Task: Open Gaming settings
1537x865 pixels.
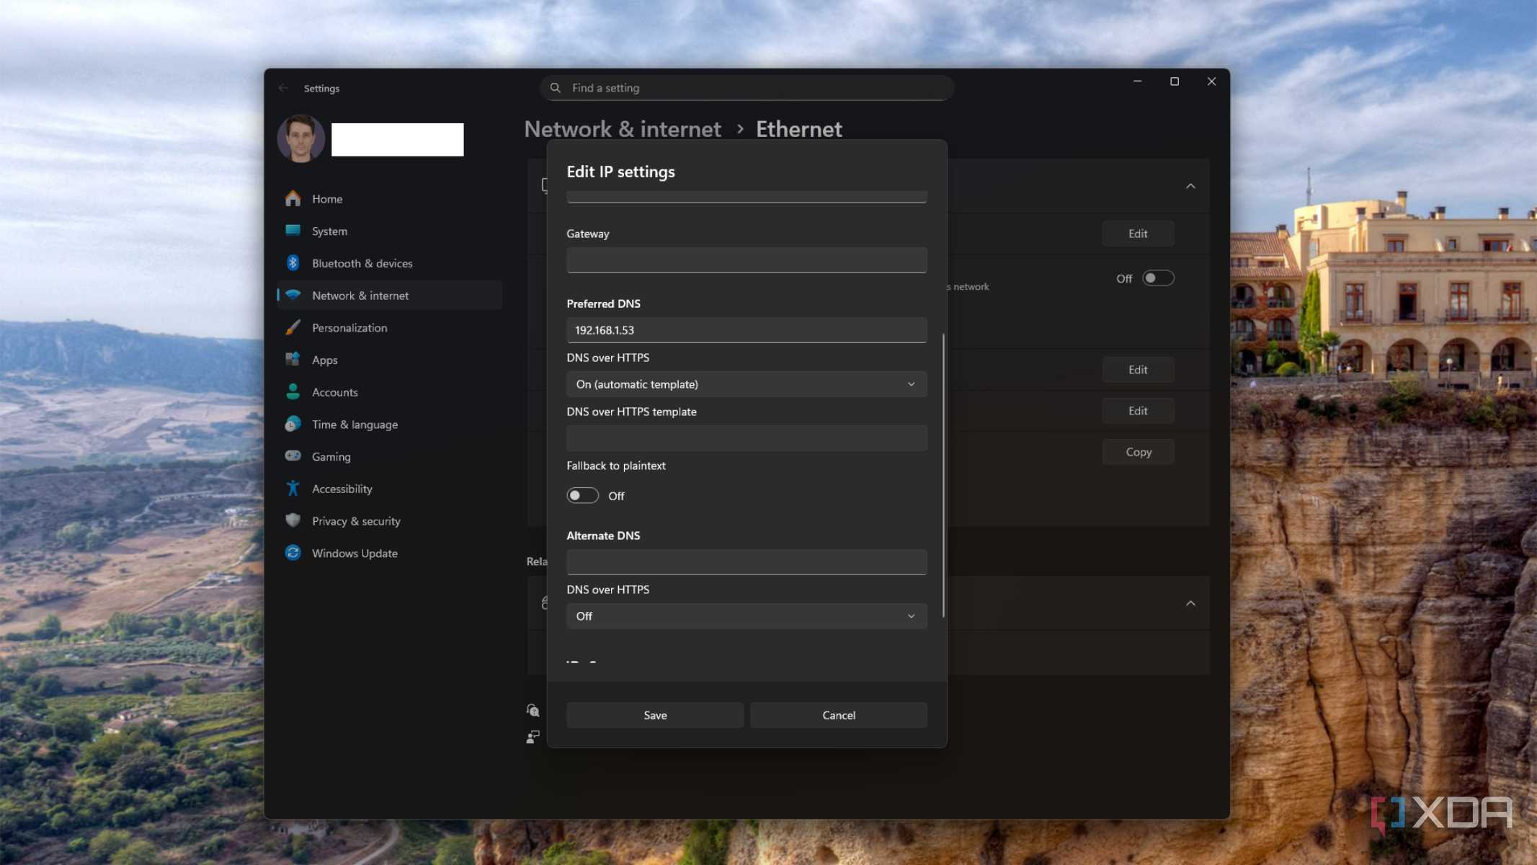Action: [389, 457]
